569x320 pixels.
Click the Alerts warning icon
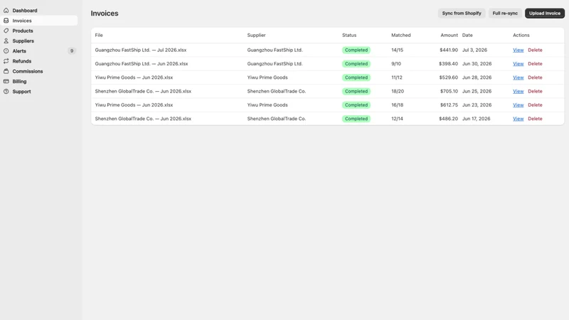tap(6, 51)
